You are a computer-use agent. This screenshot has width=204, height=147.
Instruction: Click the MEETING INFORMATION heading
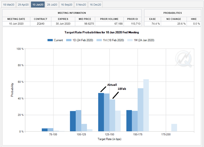tap(72, 13)
